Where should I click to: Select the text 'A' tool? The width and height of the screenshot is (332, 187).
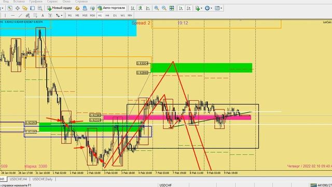pyautogui.click(x=43, y=16)
